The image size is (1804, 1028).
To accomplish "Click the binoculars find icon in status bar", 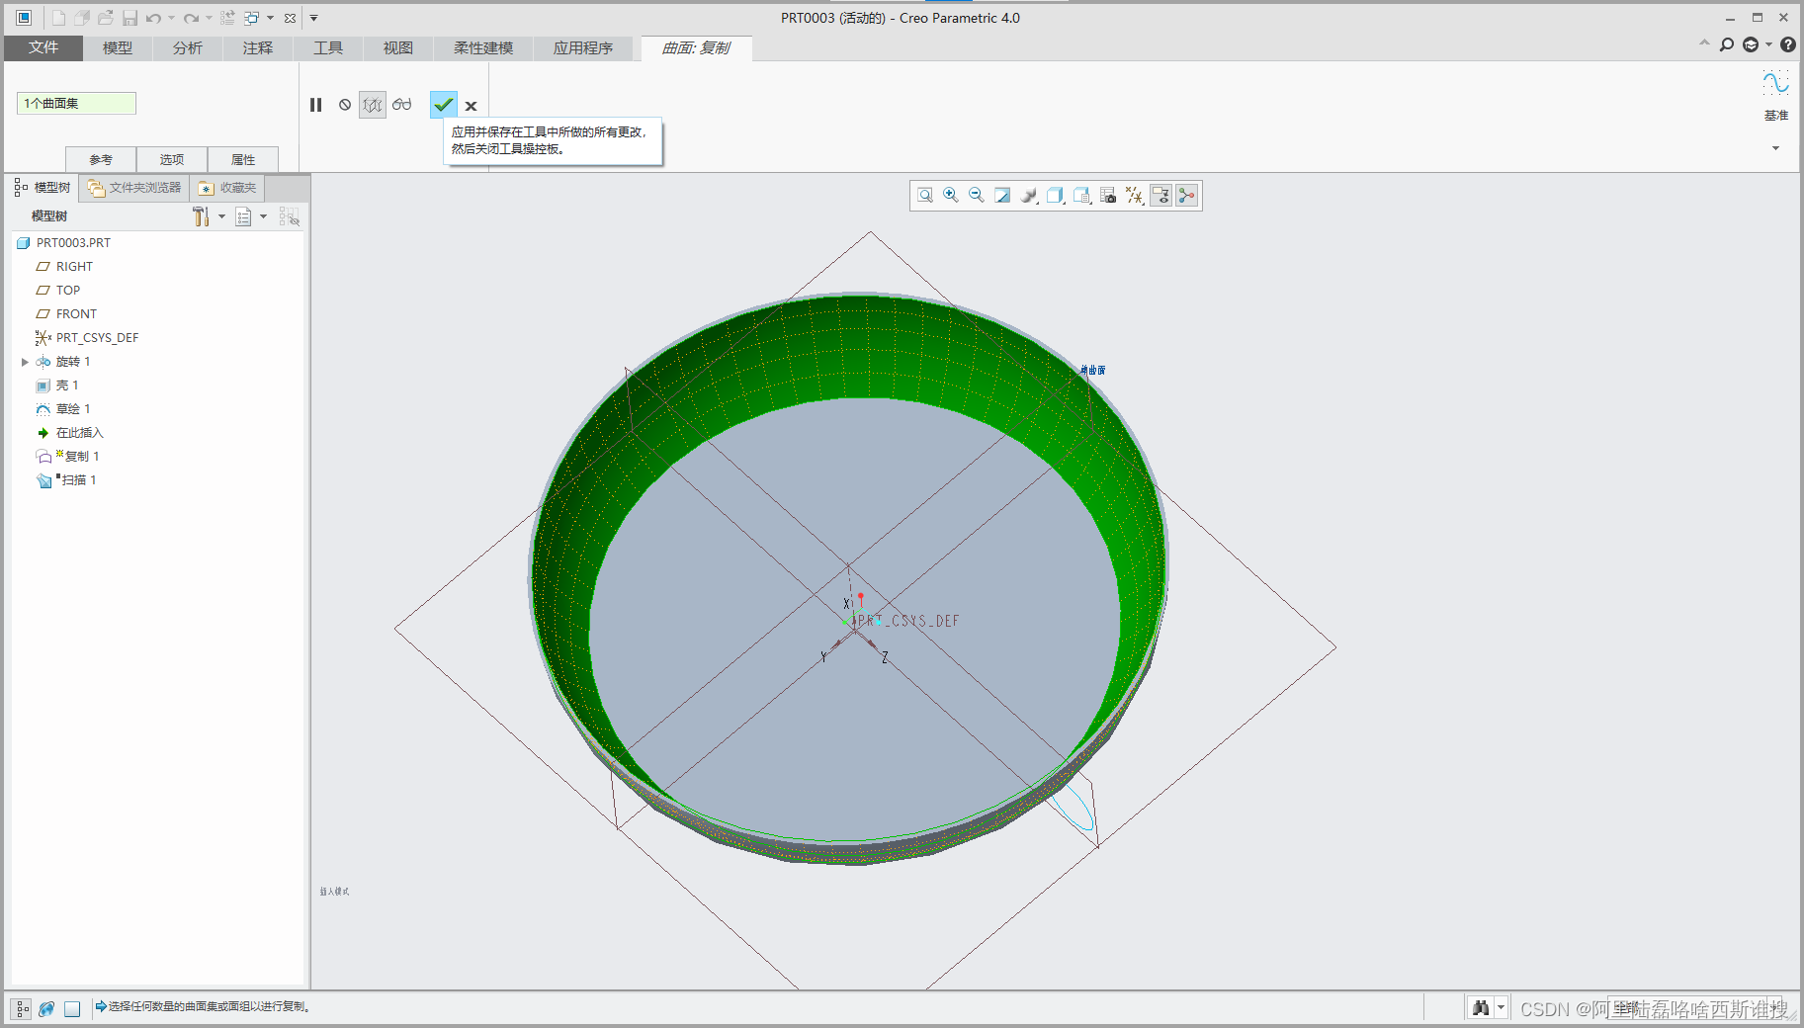I will 1481,1008.
